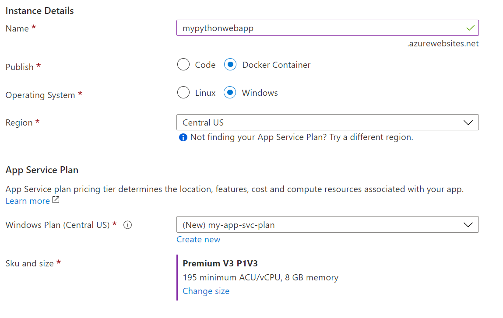Click the green checkmark in the Name field
The image size is (503, 318).
(470, 28)
